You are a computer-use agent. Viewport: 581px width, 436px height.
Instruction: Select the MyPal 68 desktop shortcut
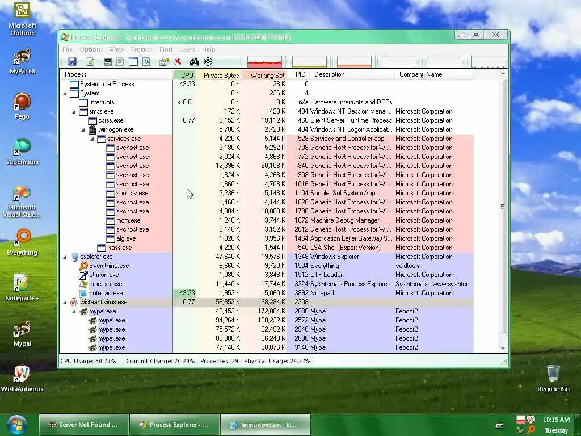[x=22, y=61]
